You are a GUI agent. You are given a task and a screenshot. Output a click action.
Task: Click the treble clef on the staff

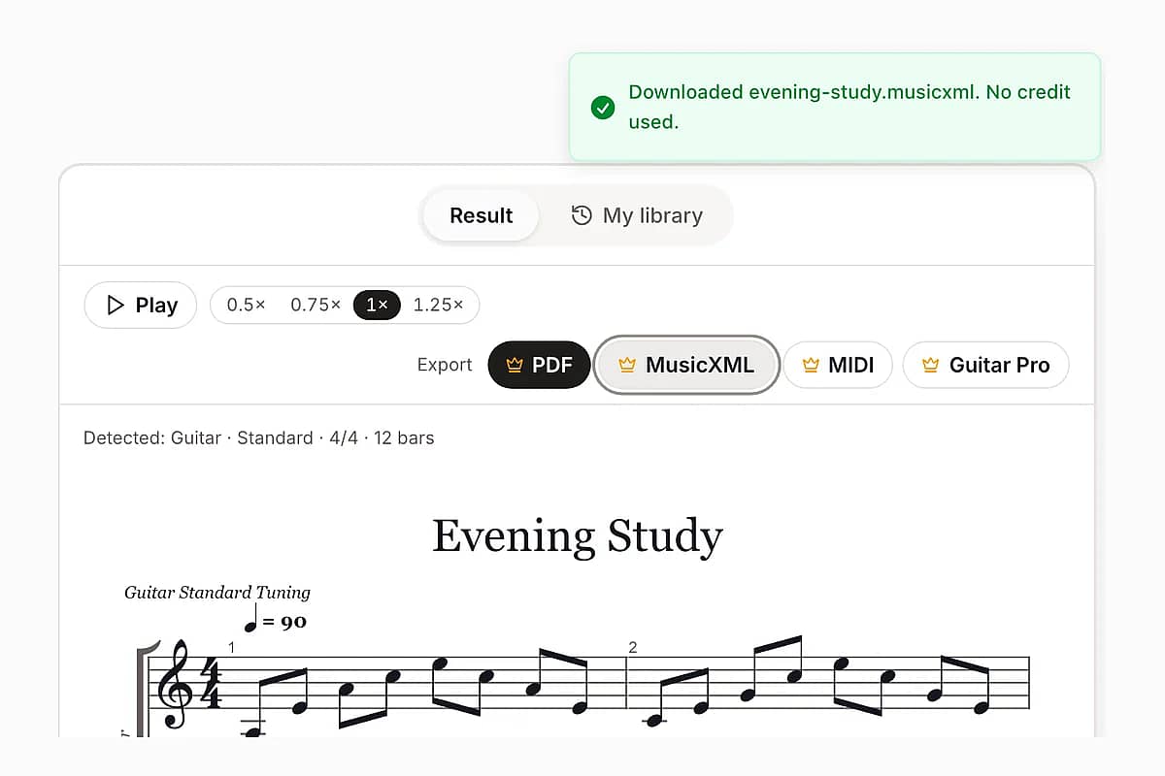coord(177,684)
